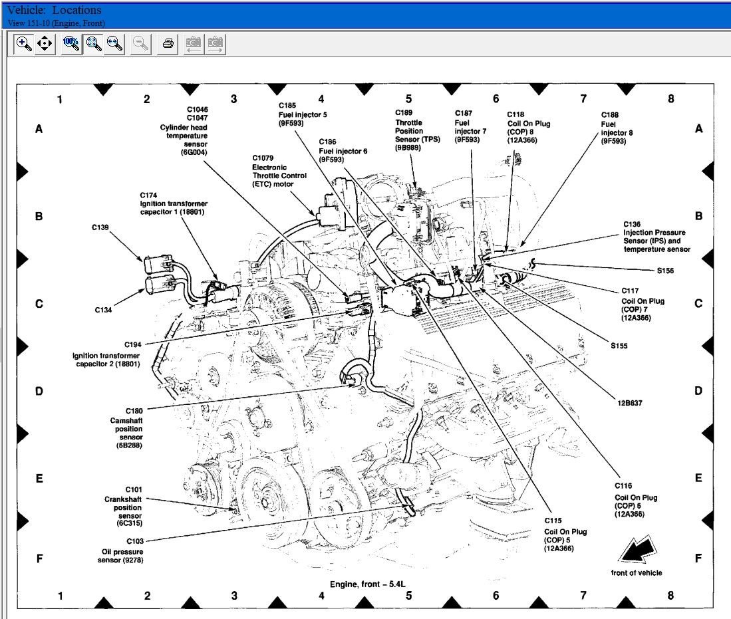Choose the fit-to-window zoom icon

pos(94,44)
